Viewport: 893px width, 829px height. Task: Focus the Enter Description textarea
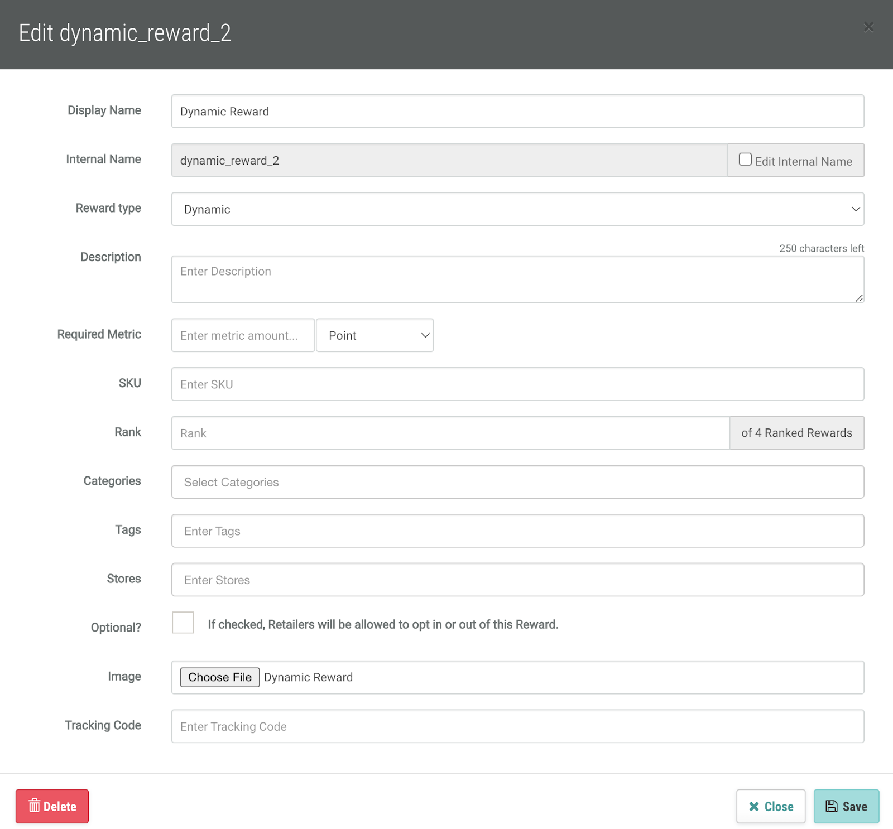517,279
